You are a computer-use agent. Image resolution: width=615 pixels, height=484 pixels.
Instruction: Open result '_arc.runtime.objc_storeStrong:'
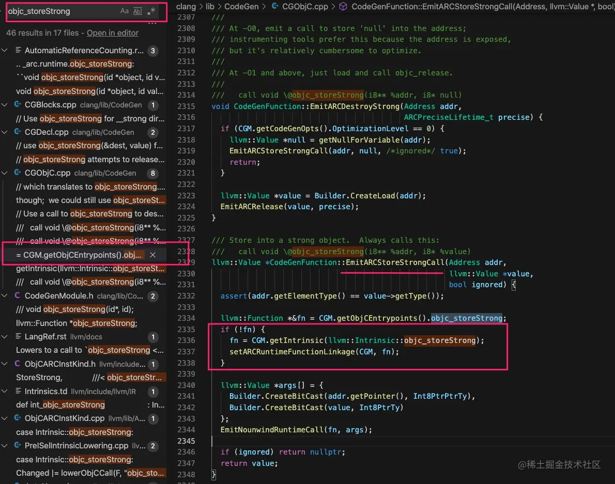pos(75,64)
